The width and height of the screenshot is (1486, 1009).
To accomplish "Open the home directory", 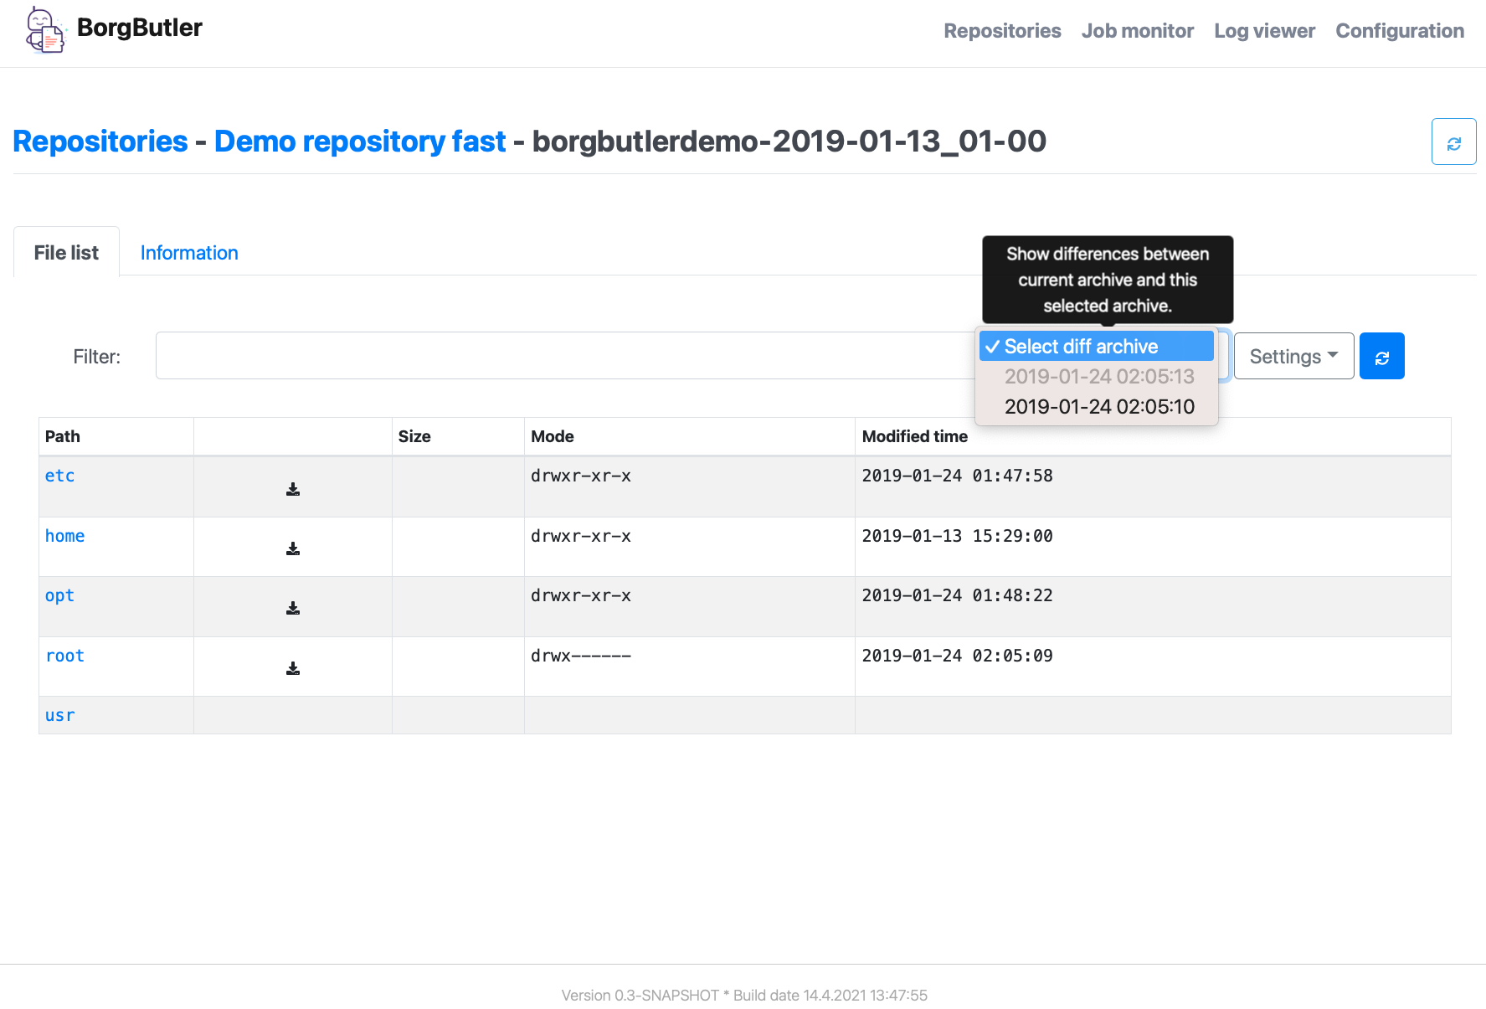I will click(x=65, y=536).
